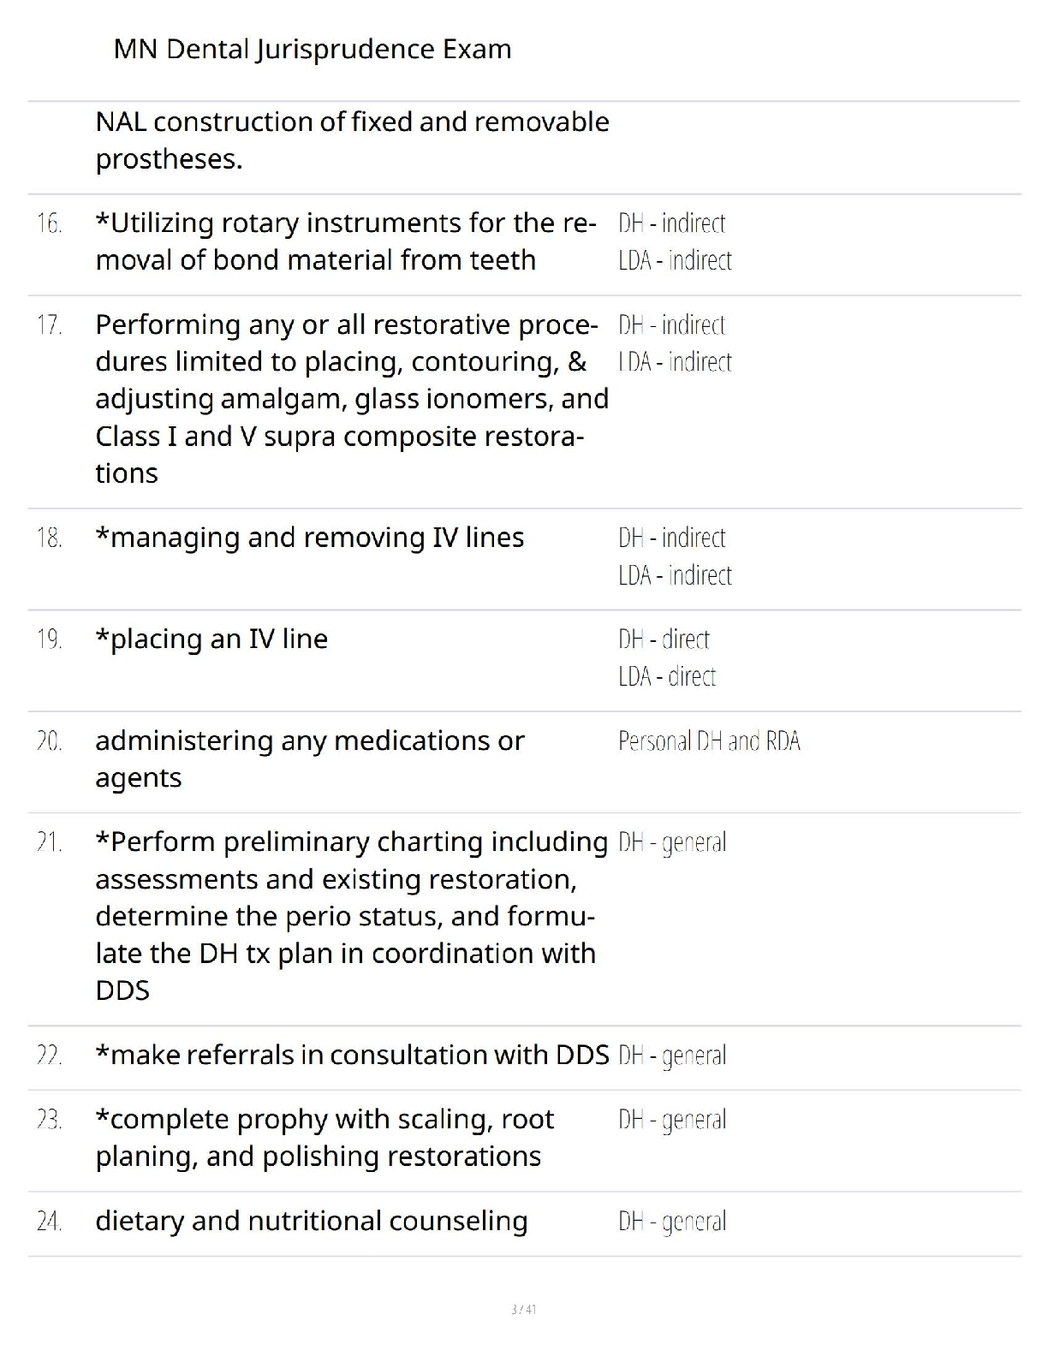The width and height of the screenshot is (1048, 1356).
Task: Click the DH - indirect answer for item 16
Action: tap(672, 223)
